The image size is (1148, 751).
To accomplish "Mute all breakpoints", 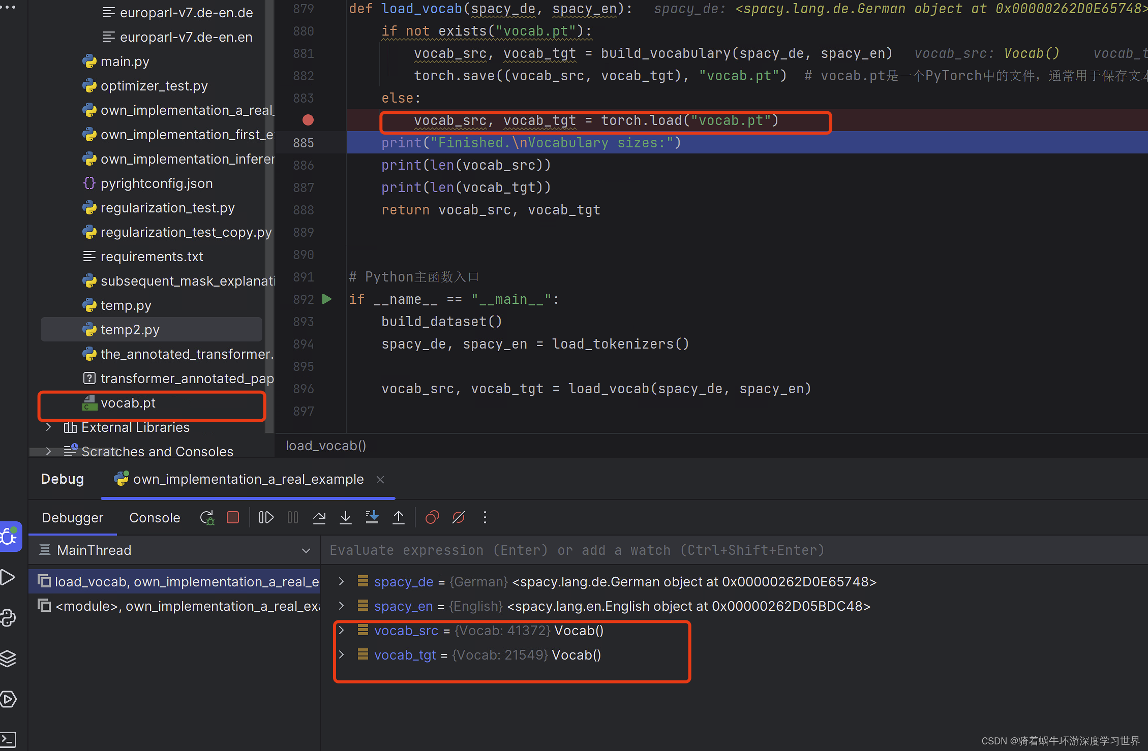I will pos(459,517).
